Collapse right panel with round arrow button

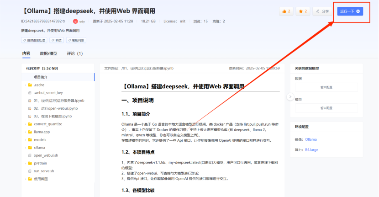pyautogui.click(x=290, y=96)
